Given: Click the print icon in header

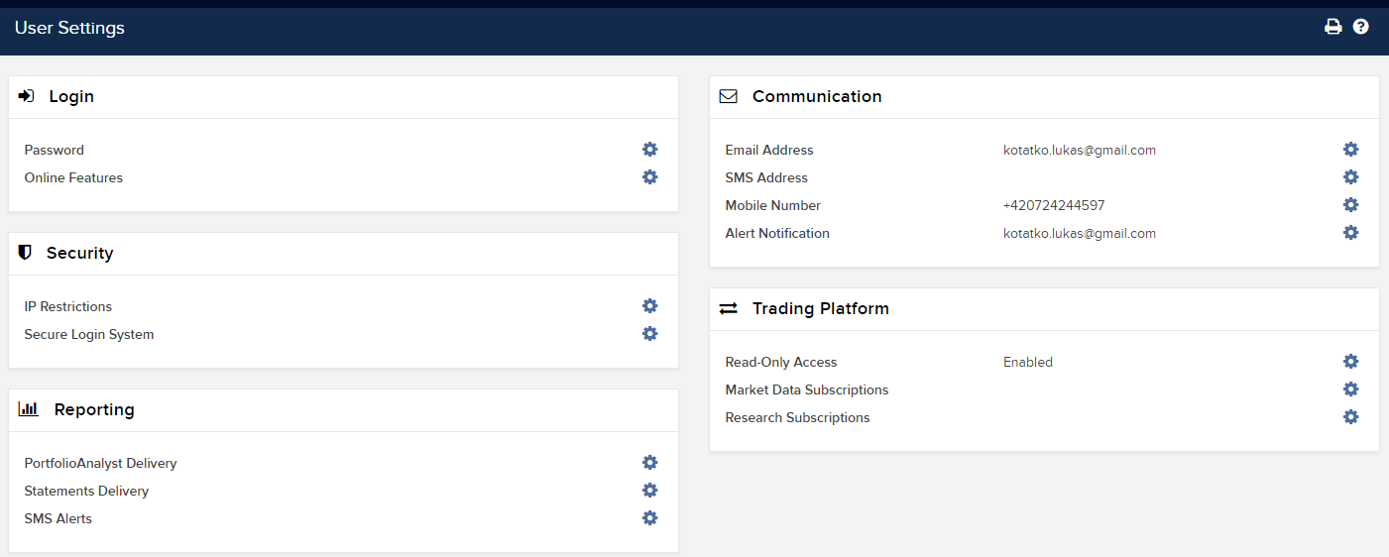Looking at the screenshot, I should 1333,27.
